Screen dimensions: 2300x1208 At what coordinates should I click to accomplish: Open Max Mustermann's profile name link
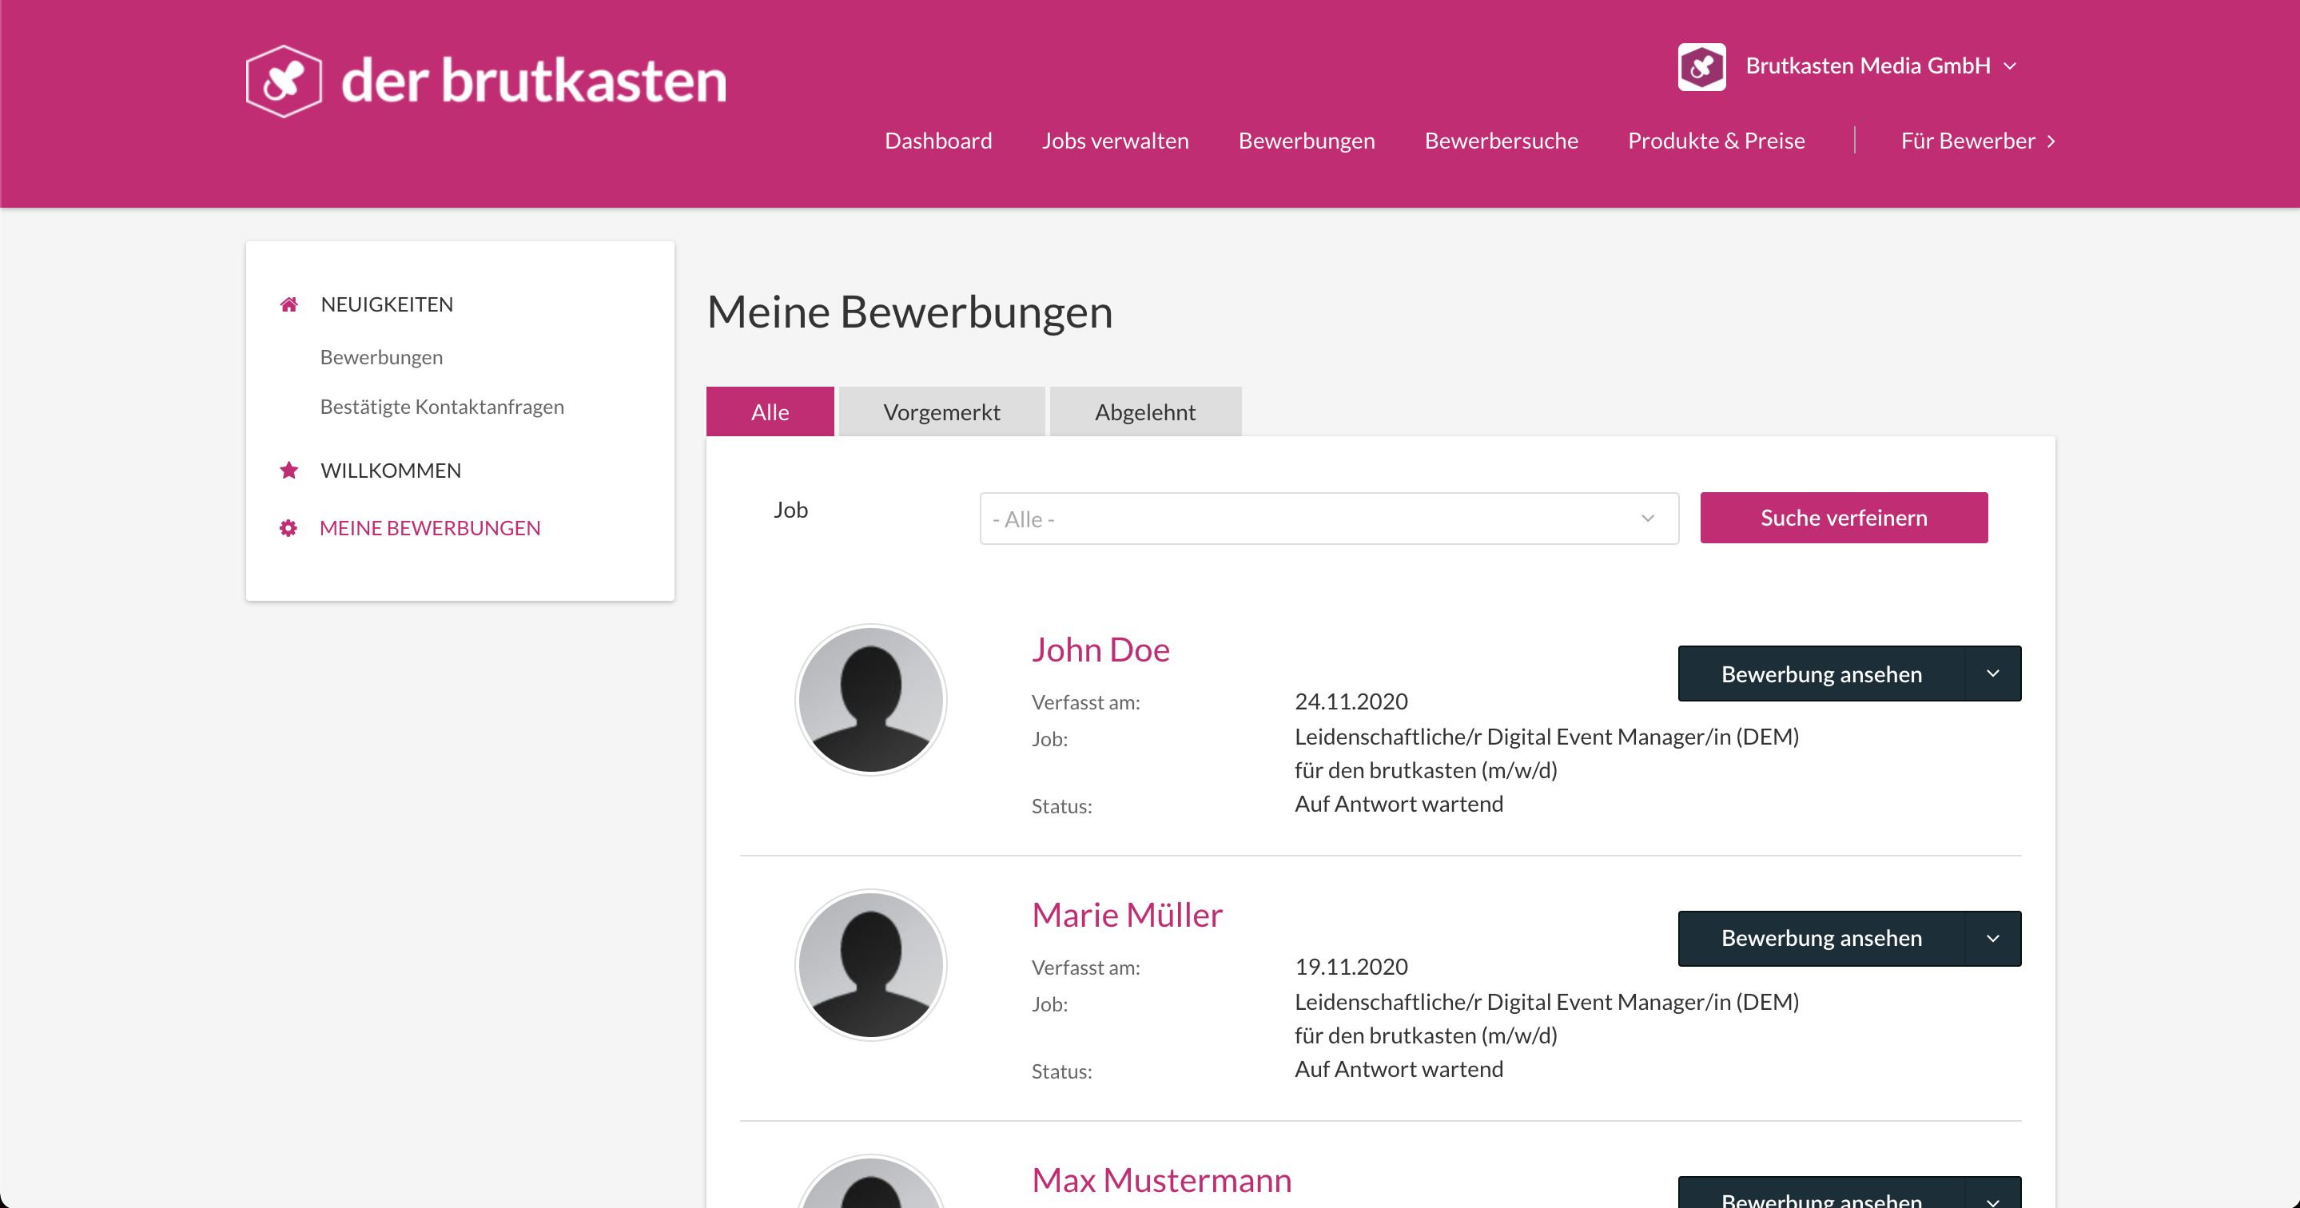tap(1162, 1180)
